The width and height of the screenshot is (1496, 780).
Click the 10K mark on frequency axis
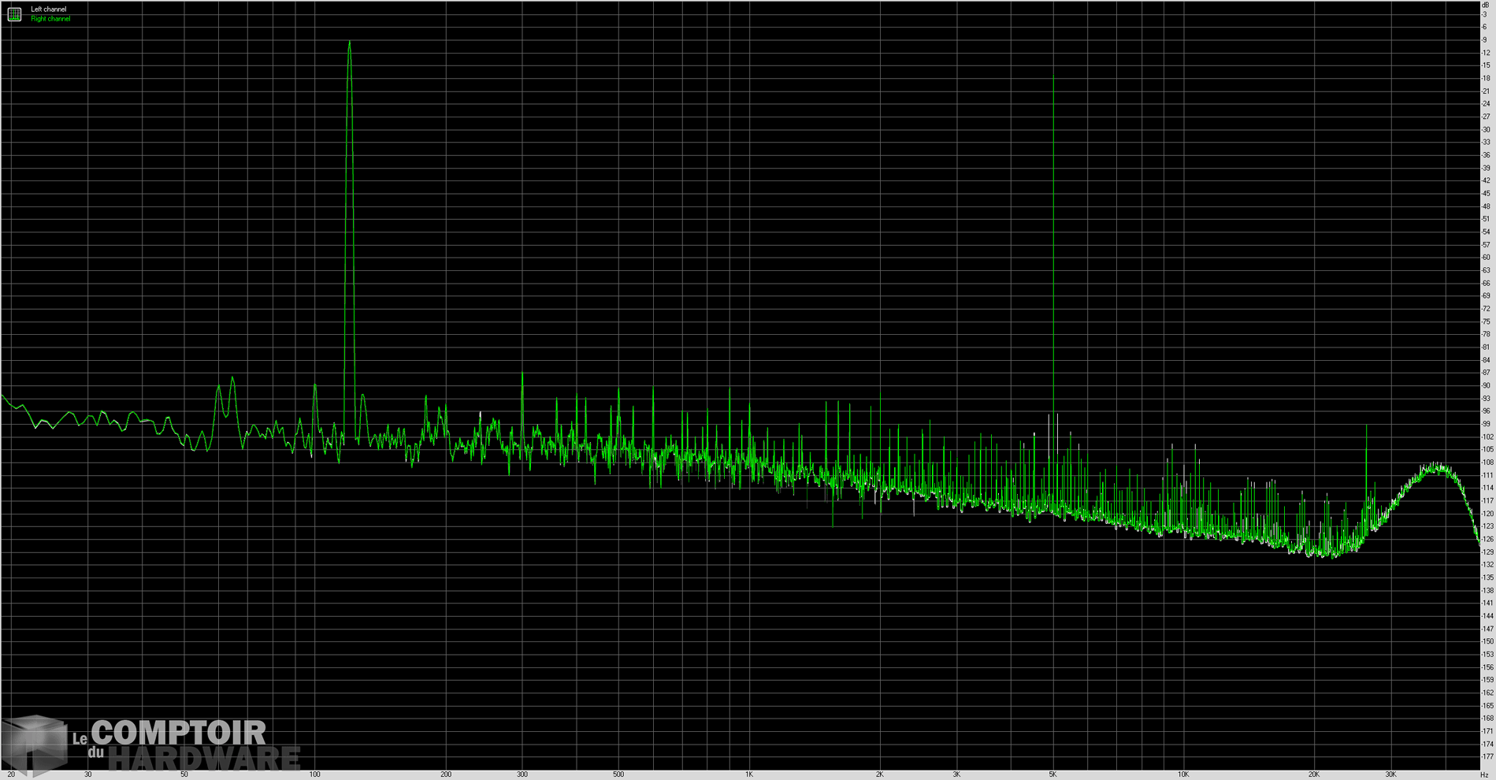pyautogui.click(x=1183, y=774)
